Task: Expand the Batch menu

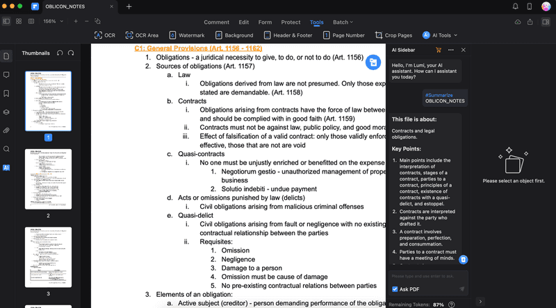Action: tap(343, 22)
